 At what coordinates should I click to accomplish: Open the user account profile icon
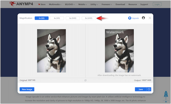[143, 18]
